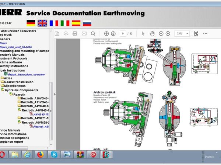This screenshot has height=165, width=221.
Task: Select the German flag language
Action: [x=31, y=23]
